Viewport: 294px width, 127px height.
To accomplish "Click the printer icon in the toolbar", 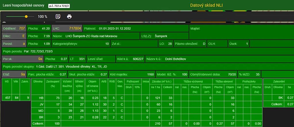I will (x=69, y=17).
